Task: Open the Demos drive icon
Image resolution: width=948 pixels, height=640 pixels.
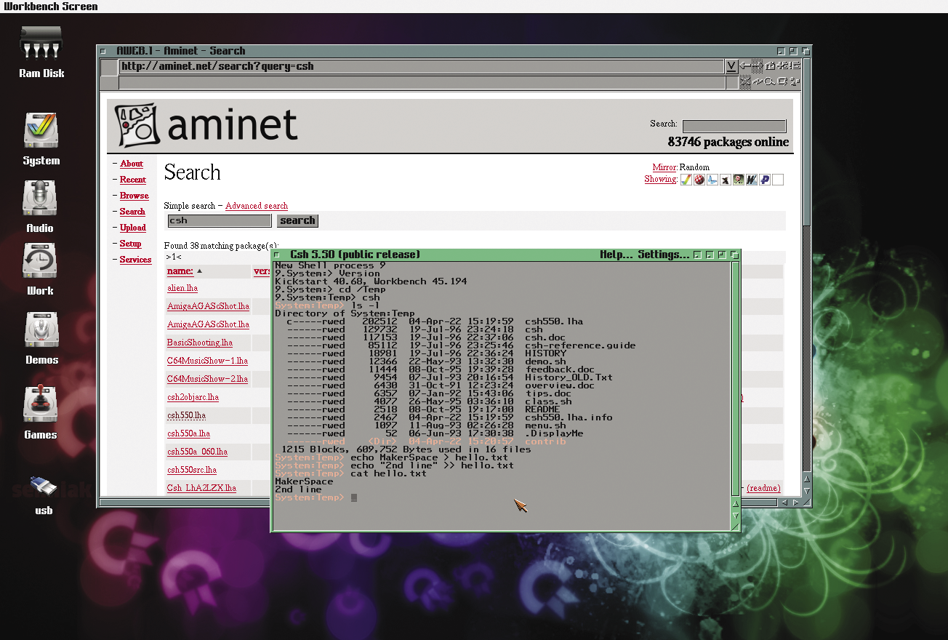Action: (x=41, y=338)
